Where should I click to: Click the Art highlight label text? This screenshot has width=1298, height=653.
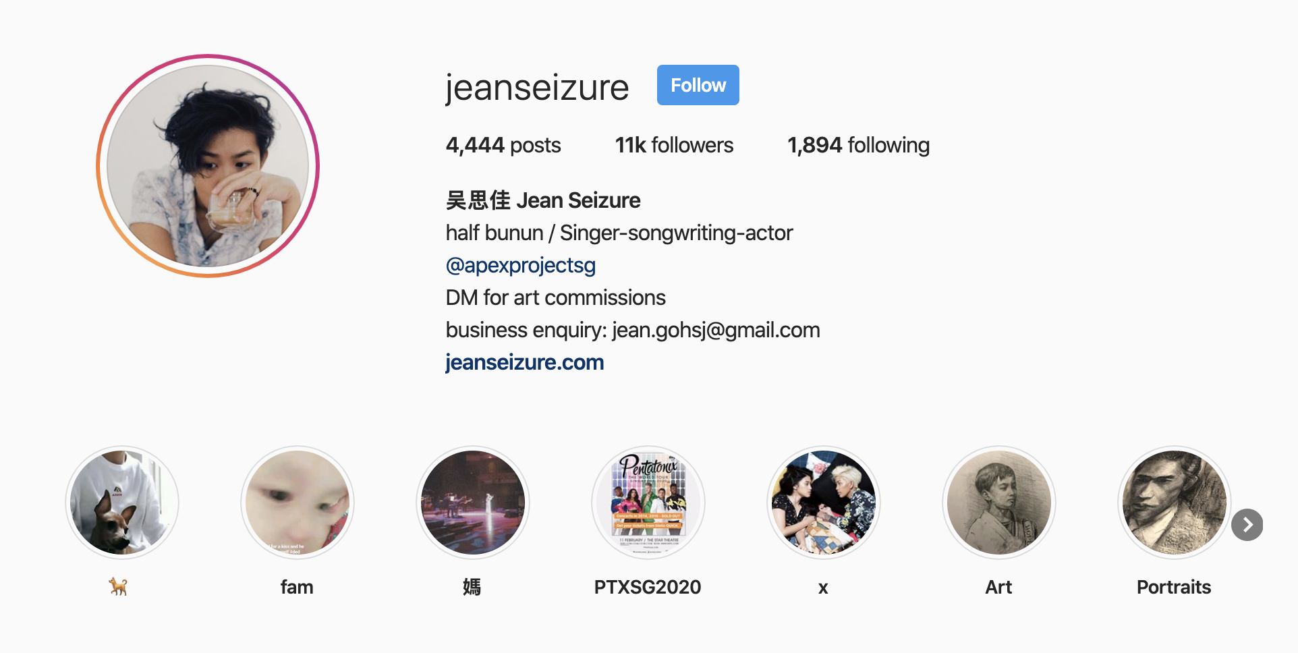point(998,587)
